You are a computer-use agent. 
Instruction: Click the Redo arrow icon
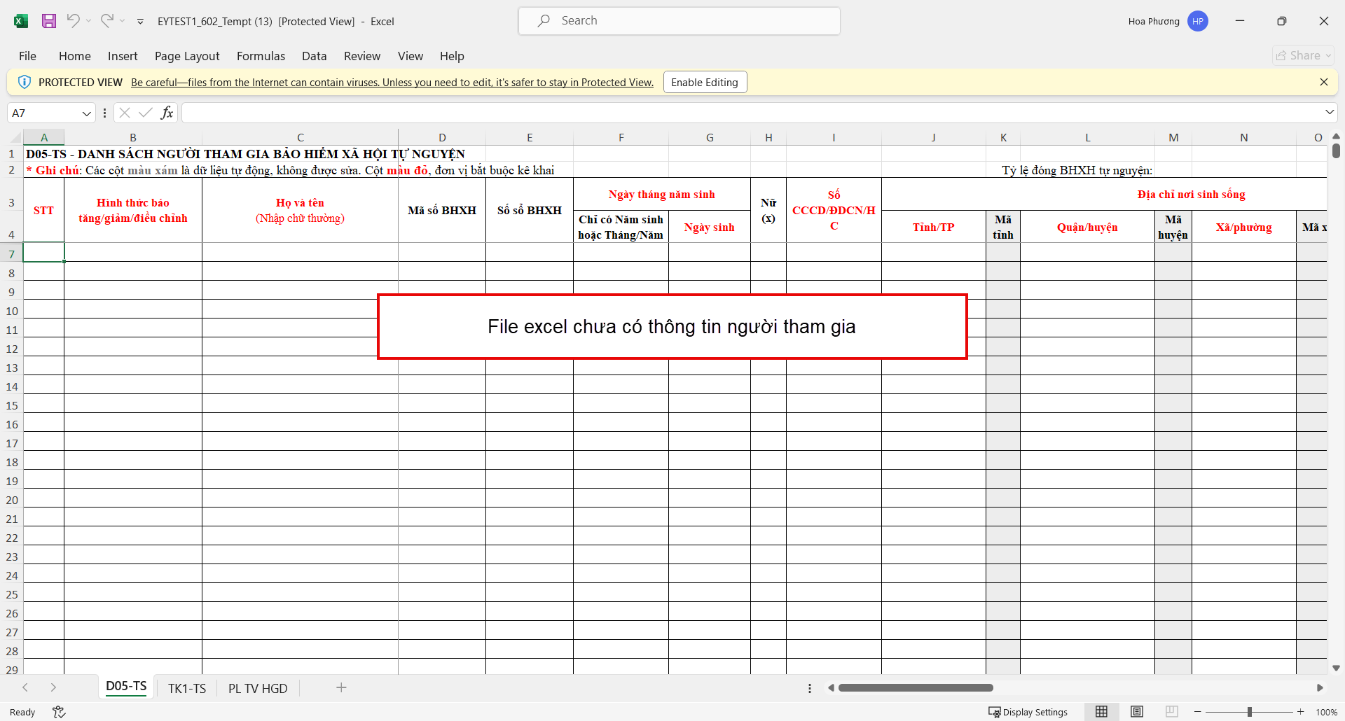tap(106, 21)
